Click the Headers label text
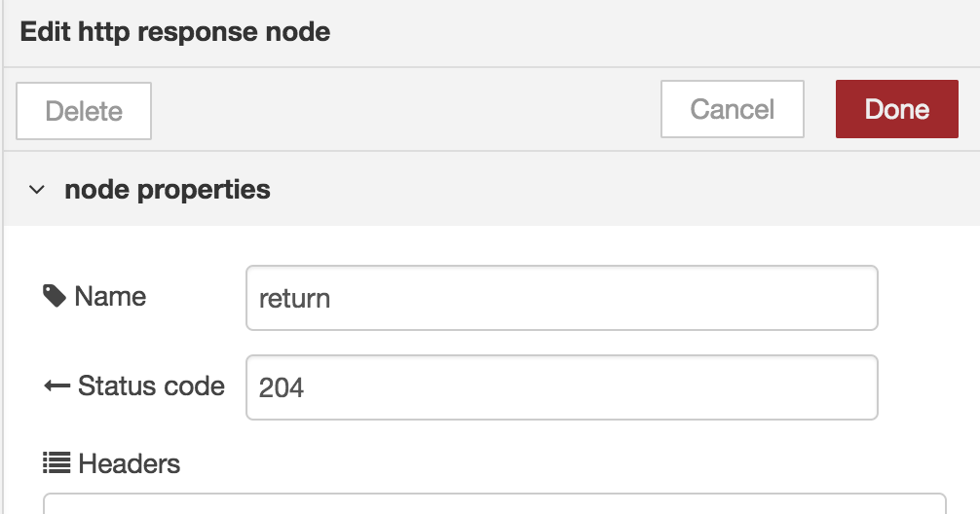Image resolution: width=980 pixels, height=514 pixels. point(130,463)
